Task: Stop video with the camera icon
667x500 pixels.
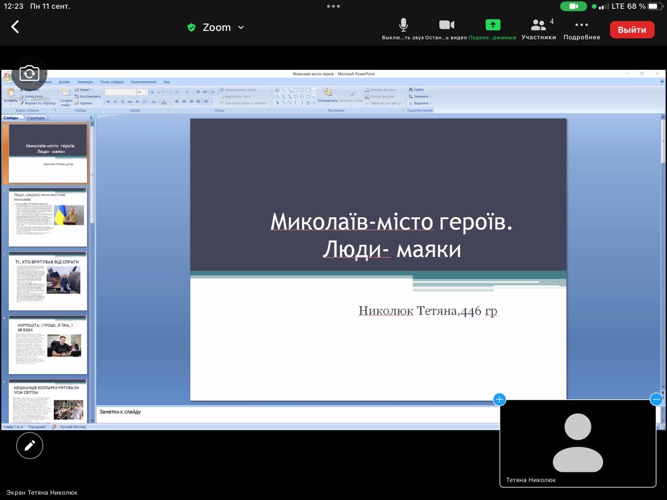Action: click(446, 25)
